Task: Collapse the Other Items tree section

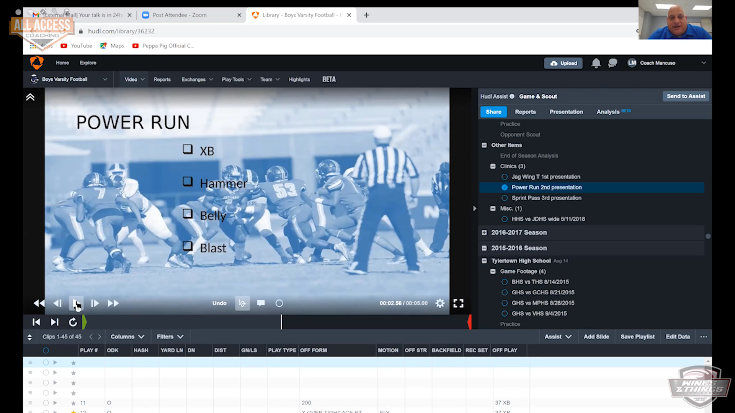Action: pyautogui.click(x=484, y=145)
